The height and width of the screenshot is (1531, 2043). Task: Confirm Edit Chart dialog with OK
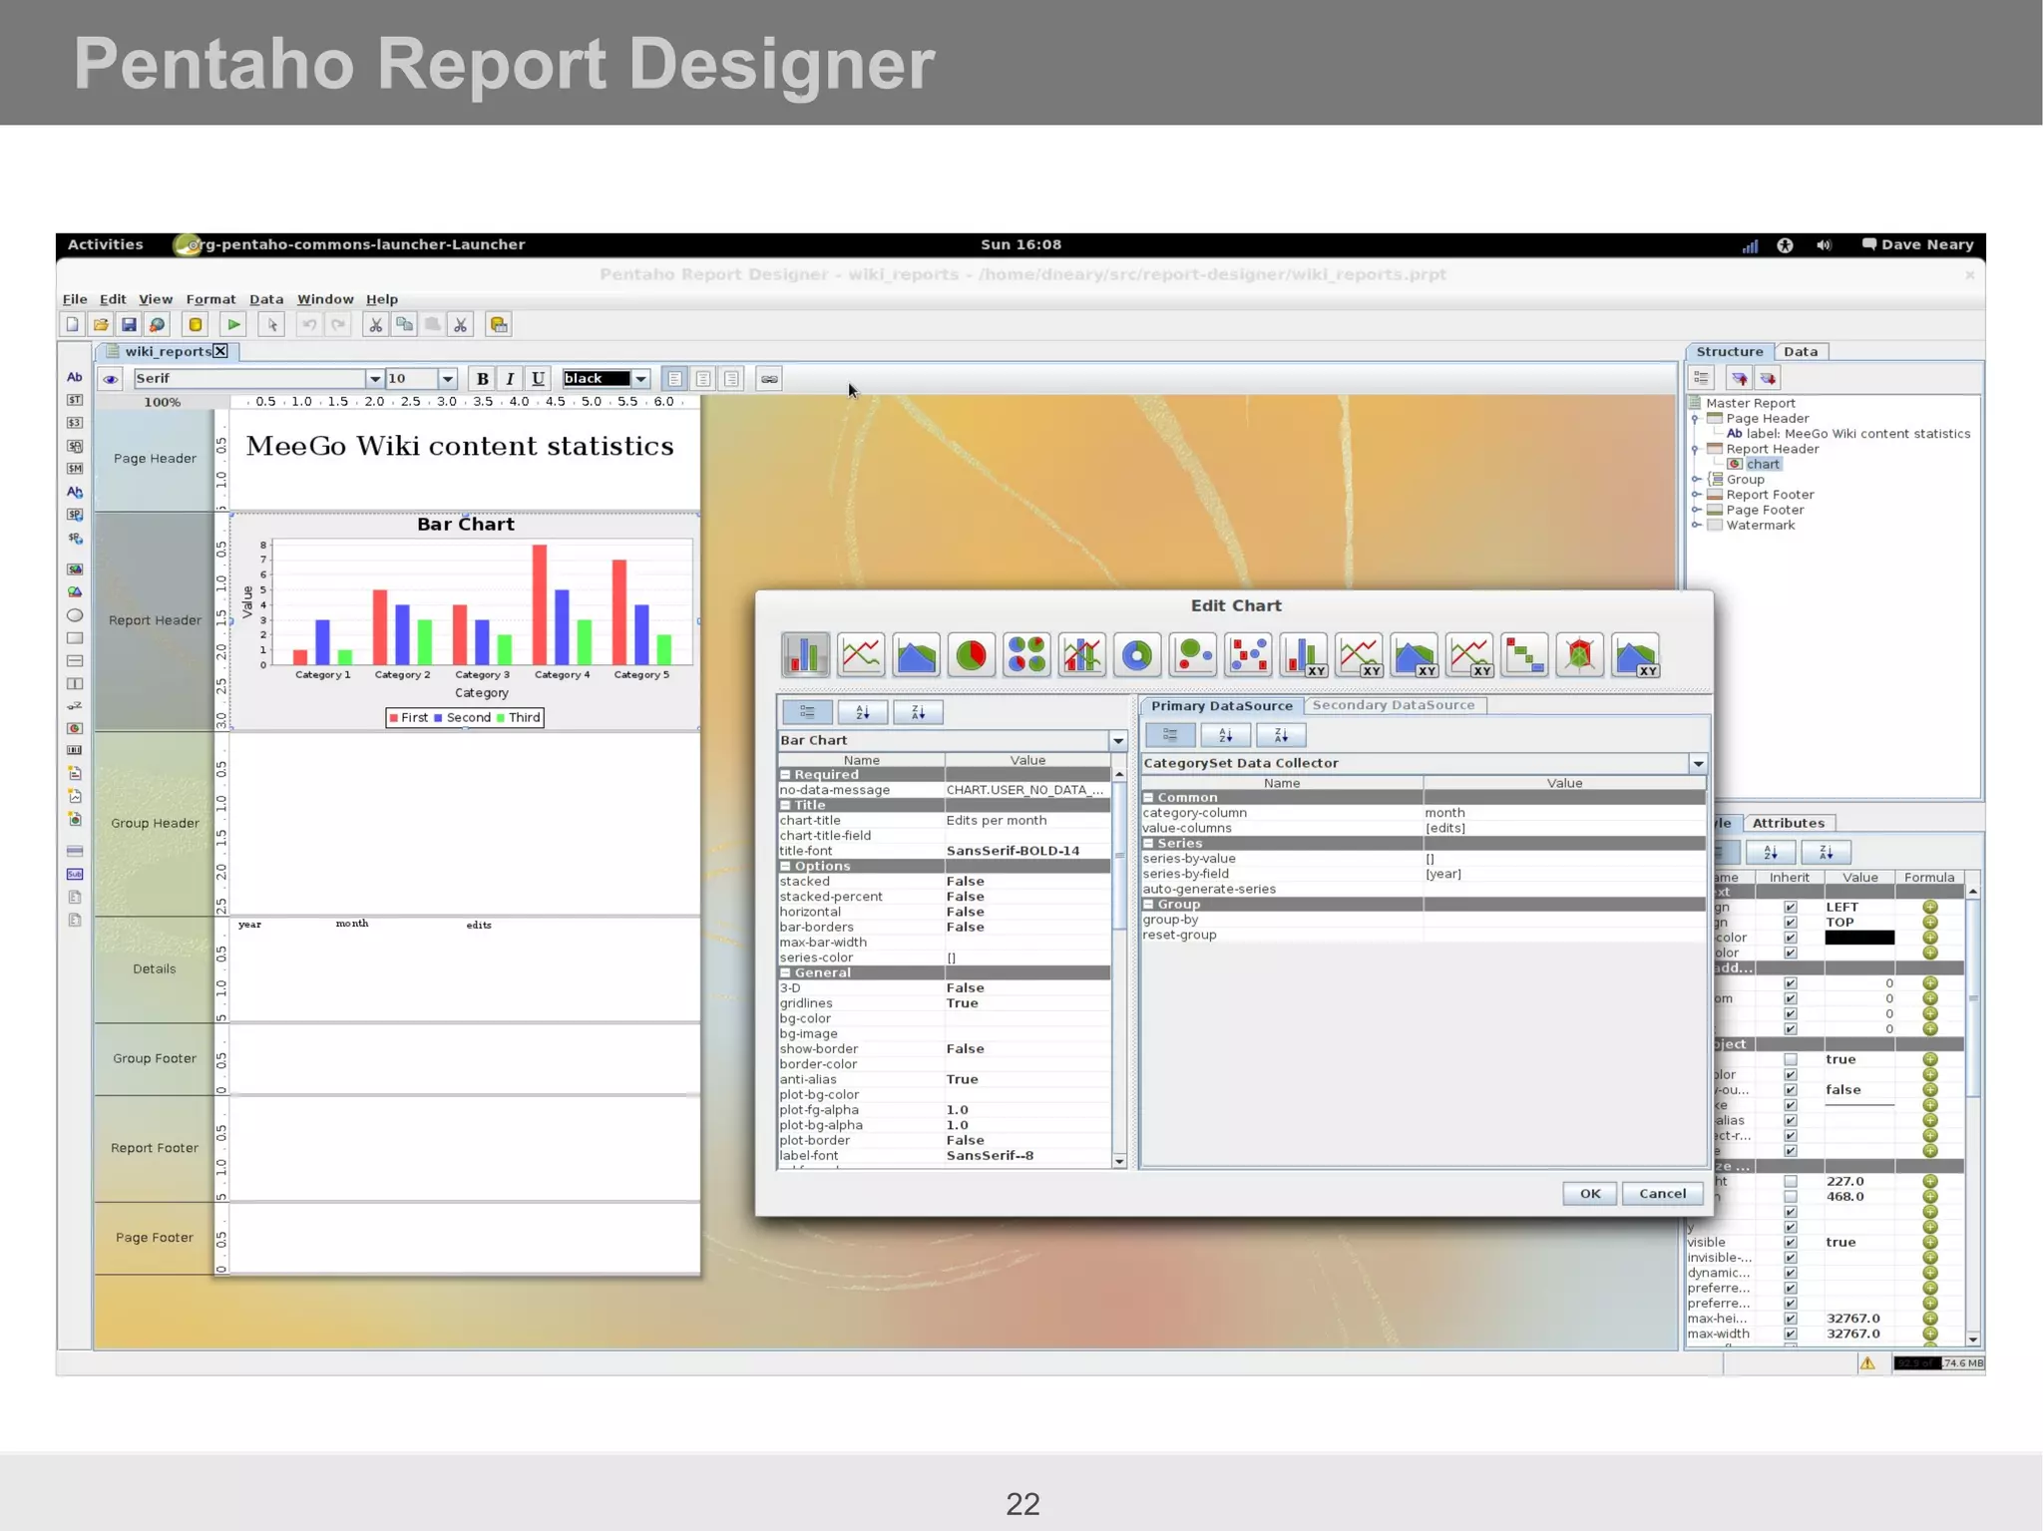point(1590,1193)
